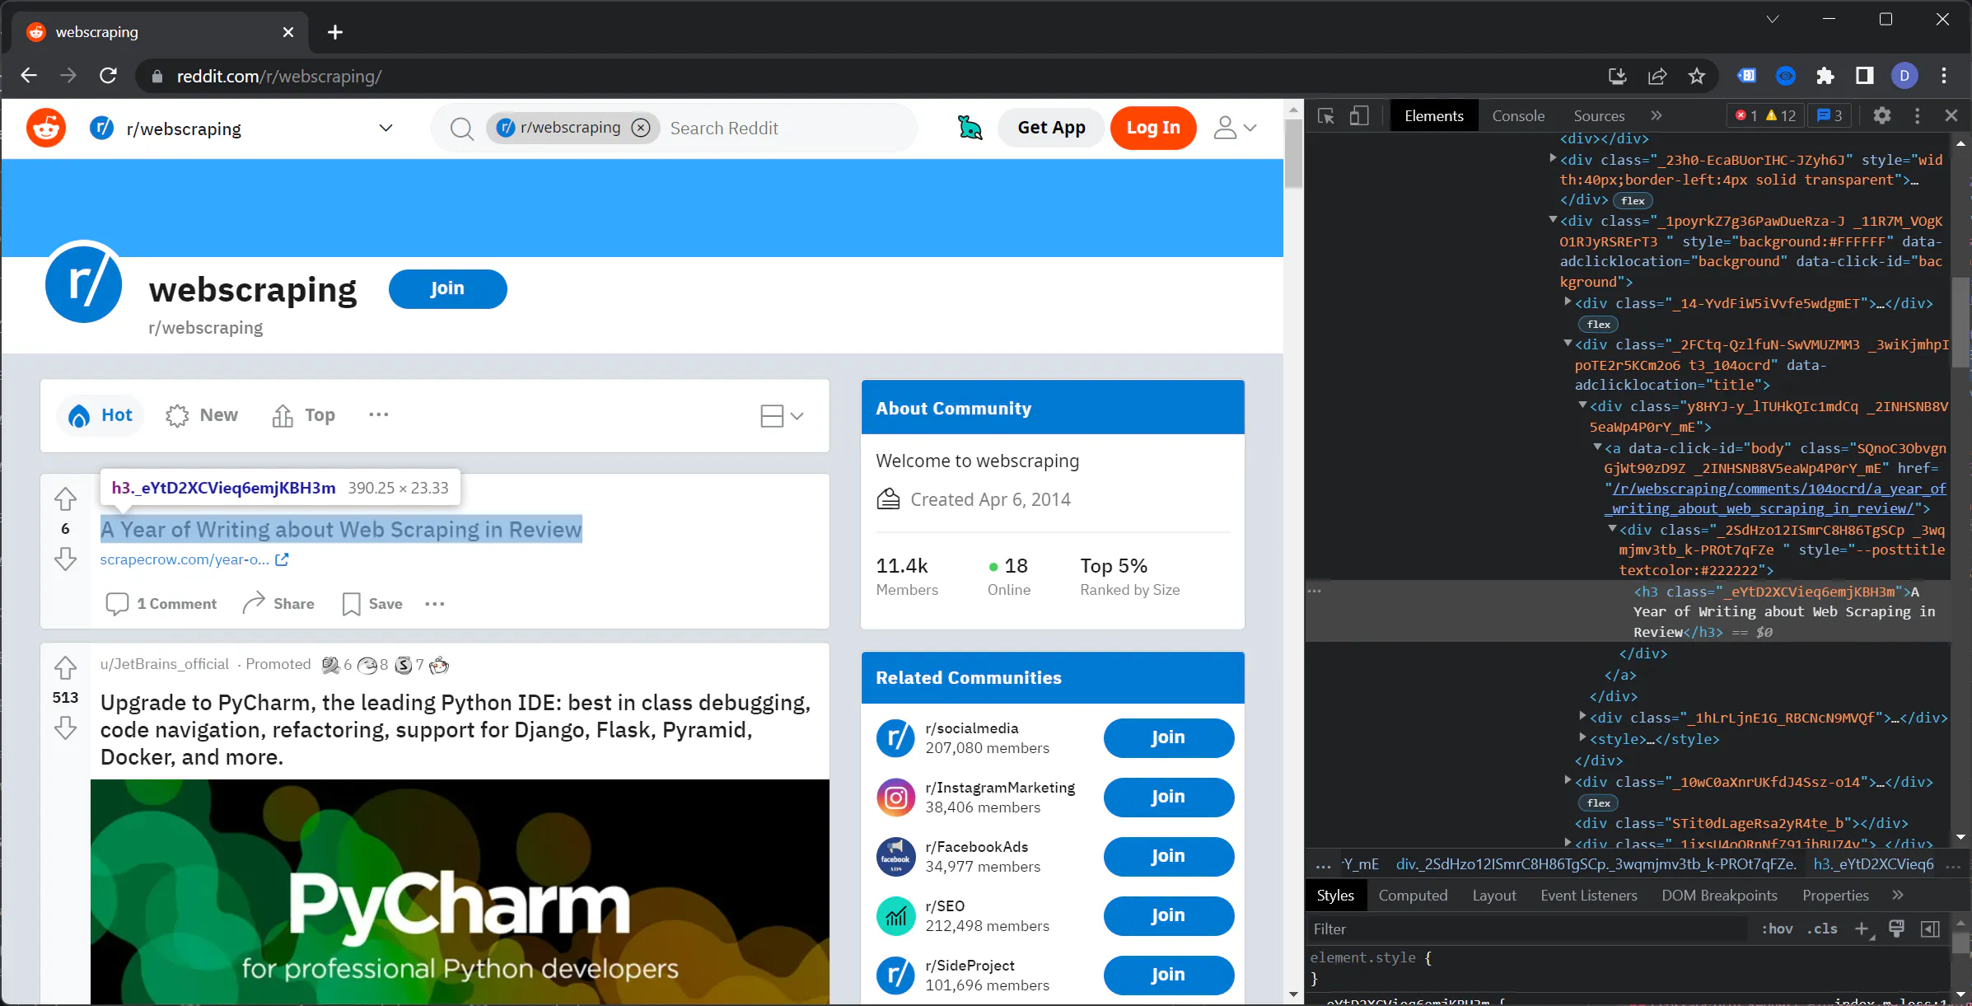Sort posts by Hot

[100, 415]
